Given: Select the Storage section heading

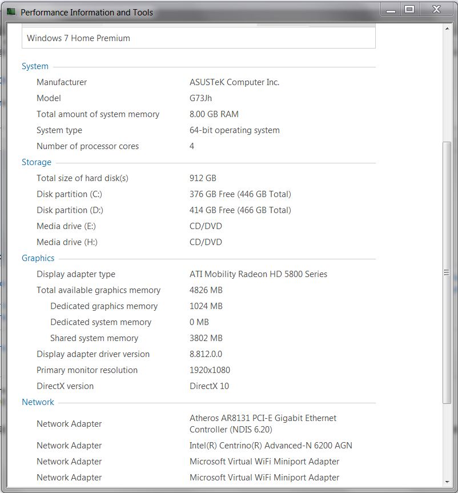Looking at the screenshot, I should pos(37,162).
